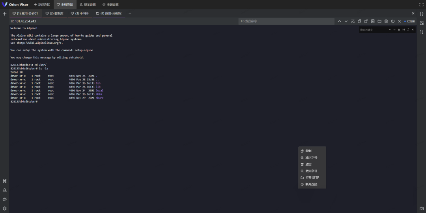This screenshot has width=426, height=213.
Task: Toggle regex option in keyword search box
Action: 408,30
